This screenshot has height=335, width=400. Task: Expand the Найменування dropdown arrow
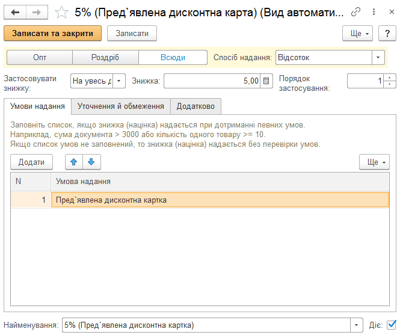pyautogui.click(x=356, y=325)
